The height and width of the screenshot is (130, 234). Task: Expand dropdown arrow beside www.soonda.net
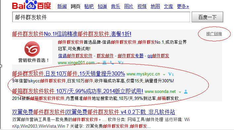180,92
